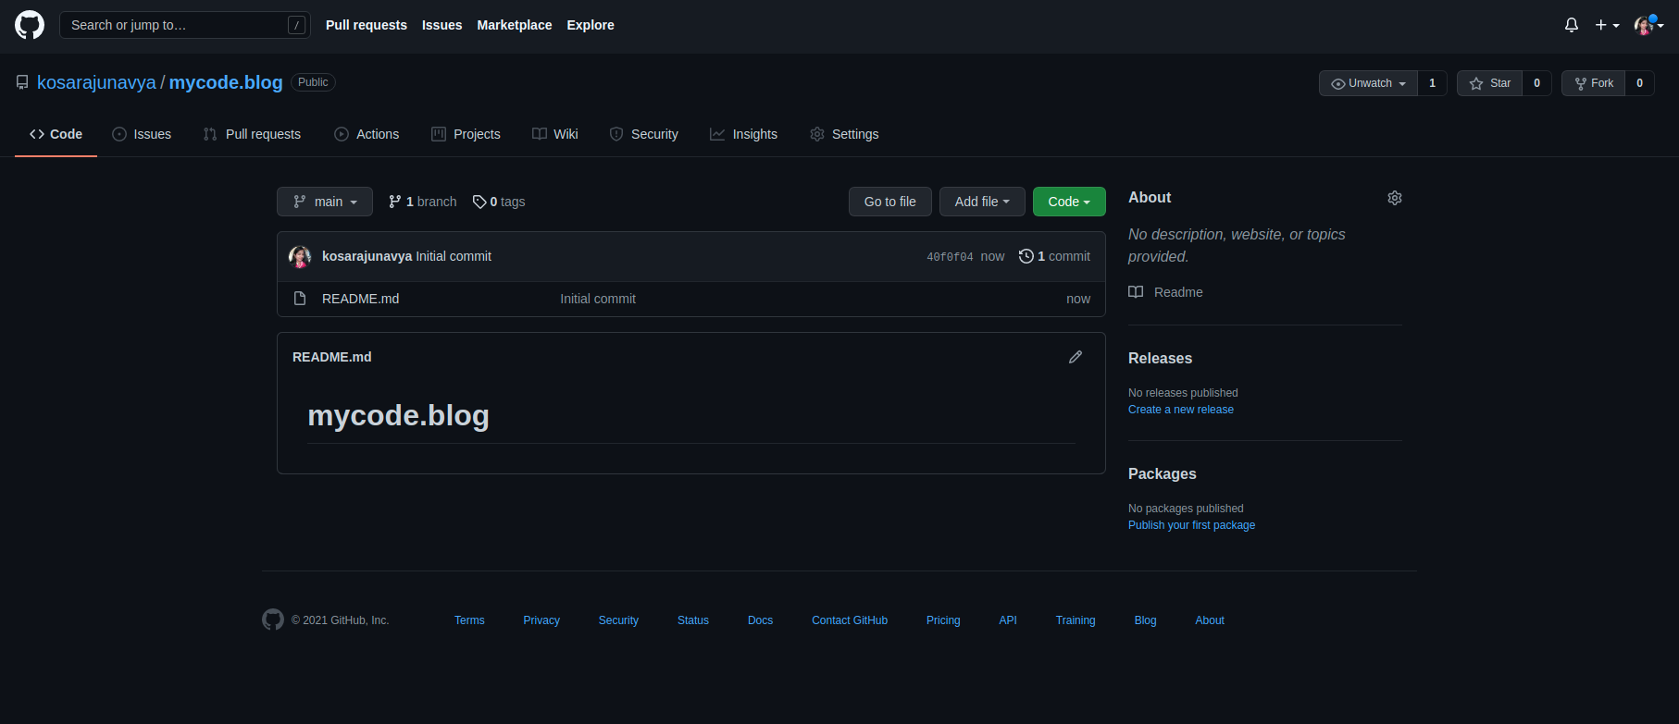Click Create a new release
The image size is (1679, 724).
(1181, 410)
